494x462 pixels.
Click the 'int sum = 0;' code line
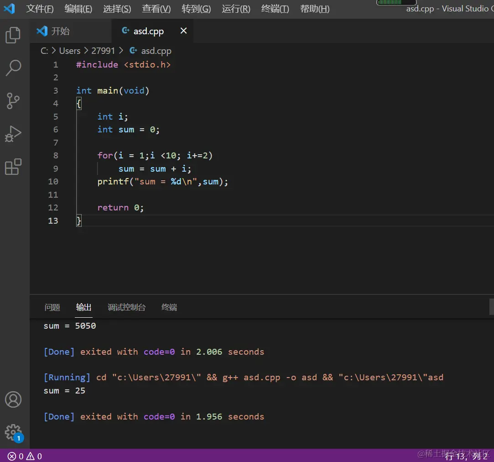pyautogui.click(x=129, y=130)
